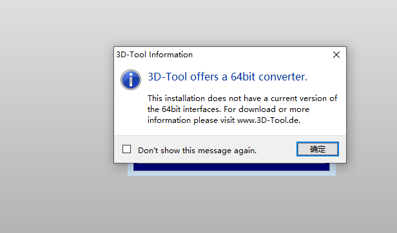Click the "3D-Tool Information" title text
Screen dimensions: 397x233
click(x=154, y=55)
